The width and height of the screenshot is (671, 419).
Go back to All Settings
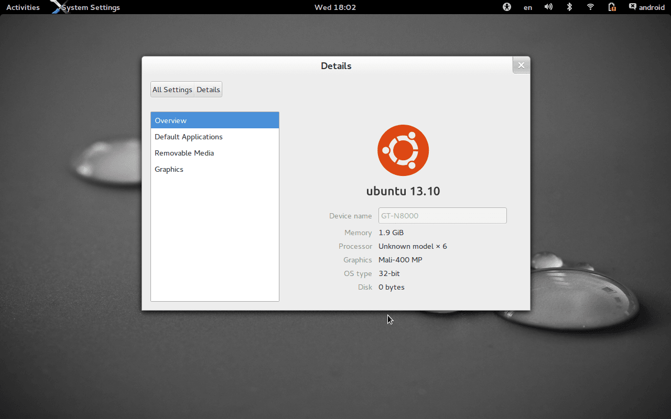[172, 90]
